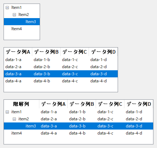Click data-1-d in the item1 row
The height and width of the screenshot is (148, 157).
coord(134,112)
